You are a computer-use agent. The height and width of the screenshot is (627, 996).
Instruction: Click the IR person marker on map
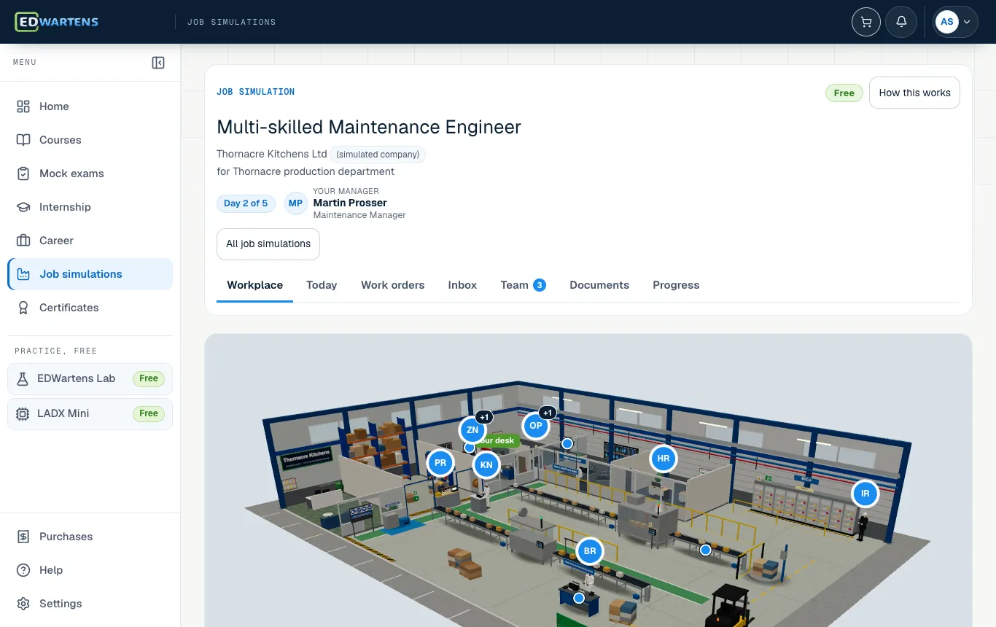pyautogui.click(x=865, y=494)
